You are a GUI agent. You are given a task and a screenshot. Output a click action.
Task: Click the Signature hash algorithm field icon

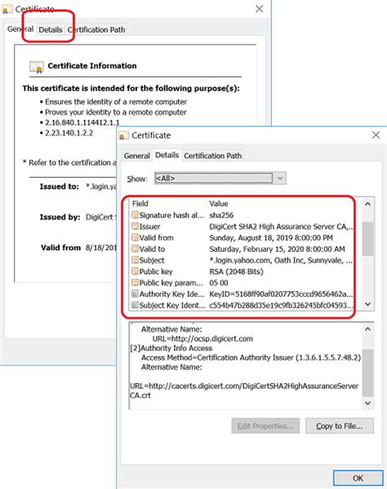coord(135,215)
